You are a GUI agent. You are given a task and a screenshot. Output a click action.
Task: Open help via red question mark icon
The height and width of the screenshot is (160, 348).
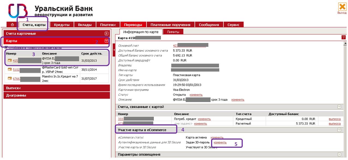pyautogui.click(x=343, y=37)
